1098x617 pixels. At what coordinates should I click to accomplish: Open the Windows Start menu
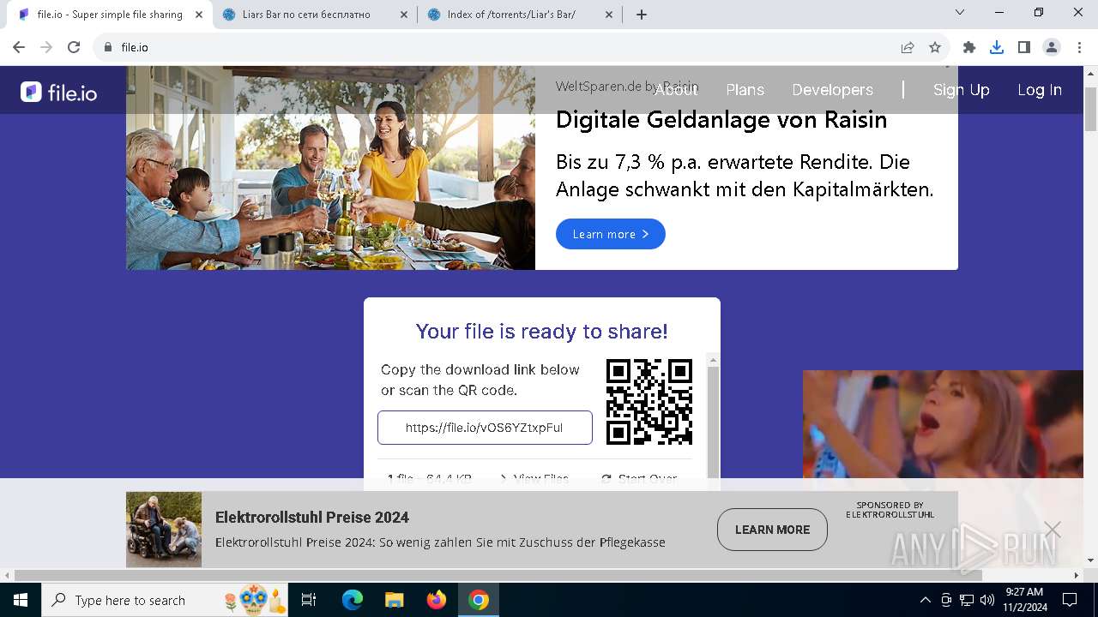21,600
